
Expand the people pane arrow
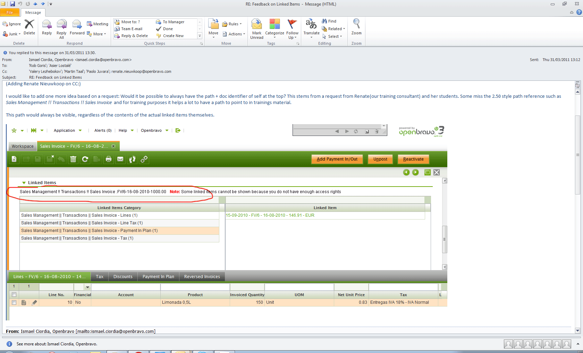[x=578, y=344]
